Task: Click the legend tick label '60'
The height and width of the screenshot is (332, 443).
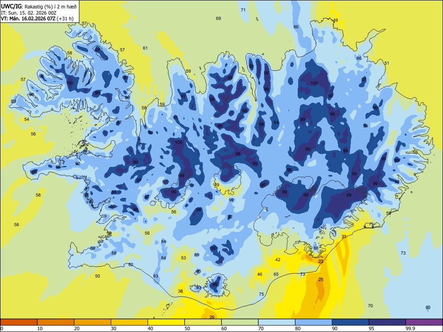Action: [224, 328]
